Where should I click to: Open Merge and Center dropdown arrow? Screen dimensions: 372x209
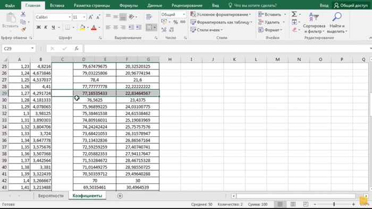(x=155, y=28)
